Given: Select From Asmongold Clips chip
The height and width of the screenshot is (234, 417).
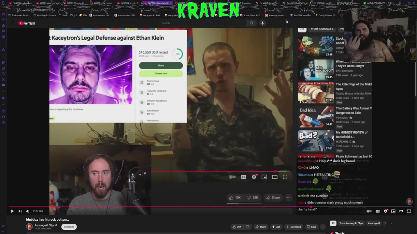Looking at the screenshot, I should pos(351,223).
